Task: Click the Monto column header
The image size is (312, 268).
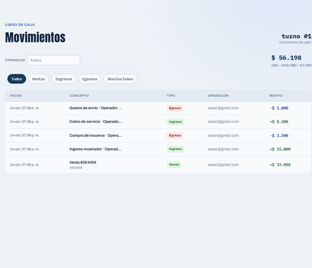Action: tap(276, 96)
